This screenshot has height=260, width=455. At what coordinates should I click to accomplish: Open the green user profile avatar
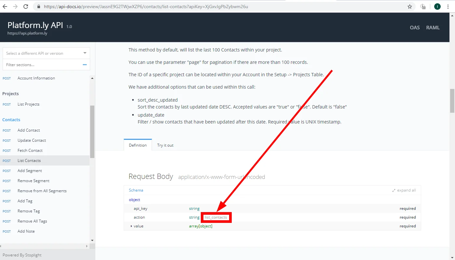click(437, 7)
